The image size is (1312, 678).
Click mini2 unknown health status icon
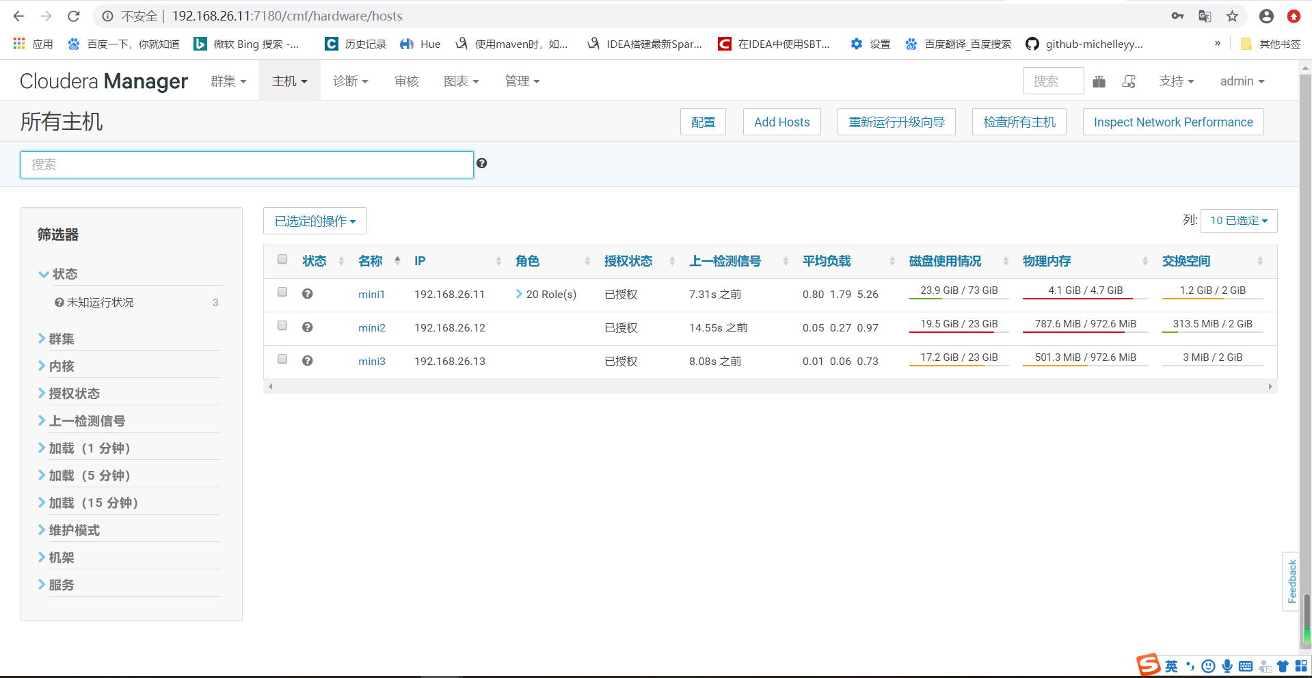coord(308,327)
